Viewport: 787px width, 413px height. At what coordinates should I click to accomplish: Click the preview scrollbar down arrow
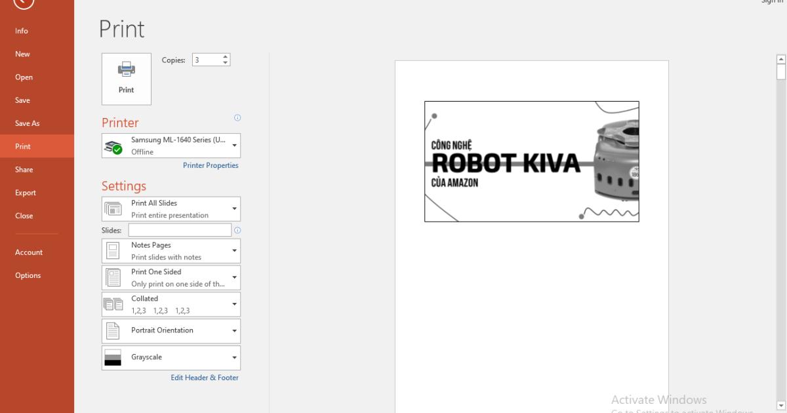(780, 405)
